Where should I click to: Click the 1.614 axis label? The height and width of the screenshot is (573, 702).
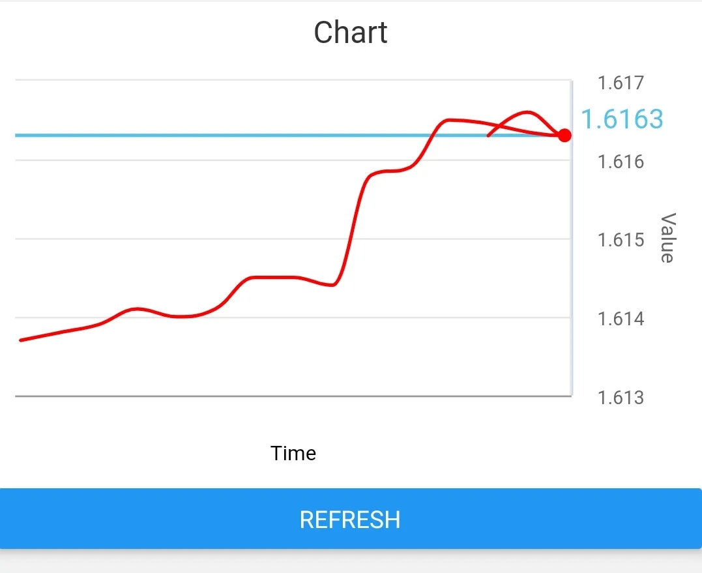tap(621, 319)
